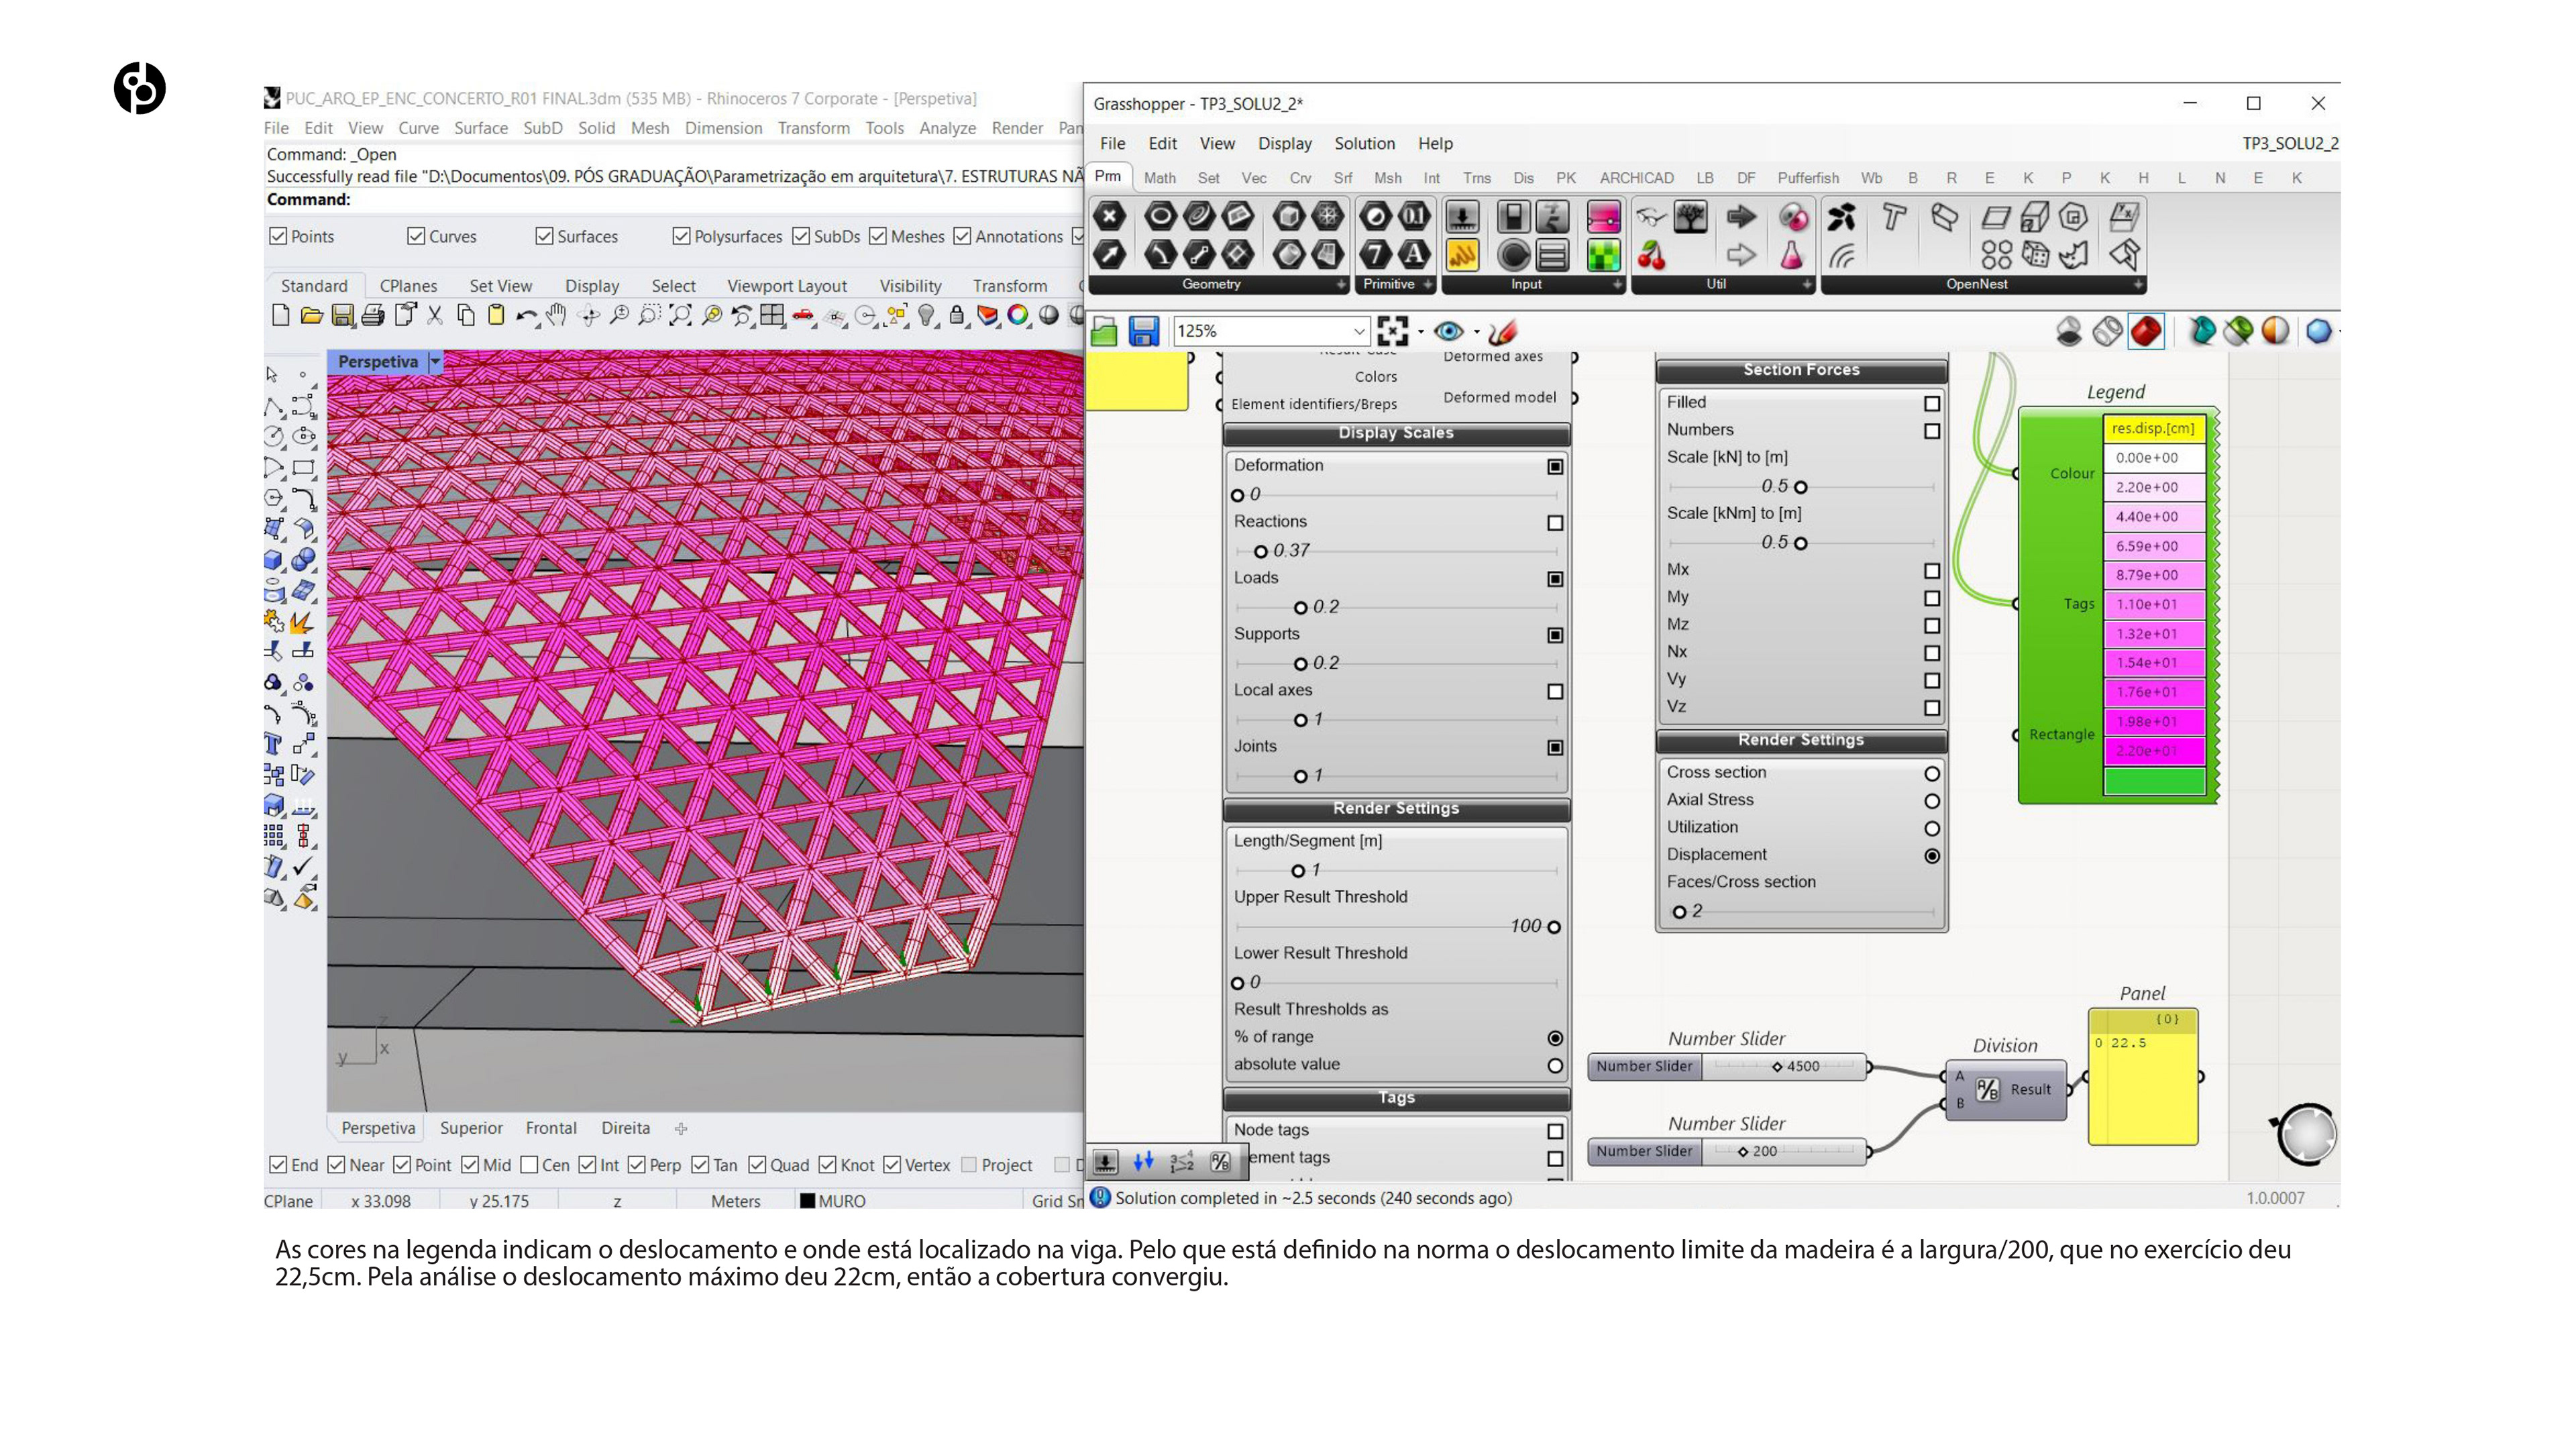Click the Zoom Extents icon in Rhino toolbar
Image resolution: width=2576 pixels, height=1449 pixels.
click(680, 316)
